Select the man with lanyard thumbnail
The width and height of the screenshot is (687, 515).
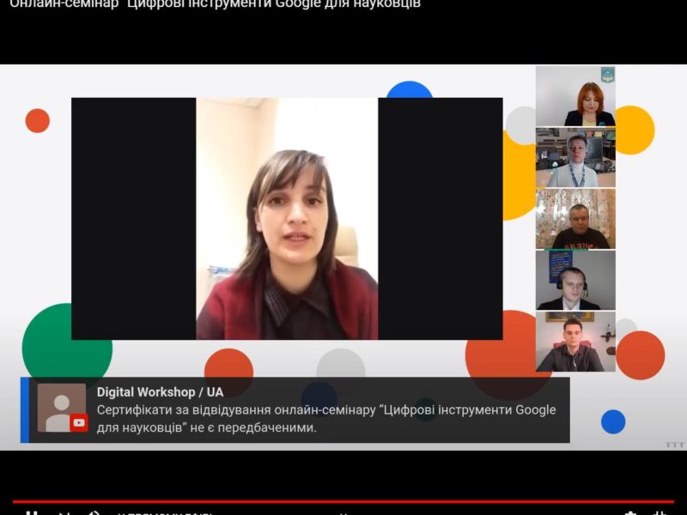(x=575, y=158)
